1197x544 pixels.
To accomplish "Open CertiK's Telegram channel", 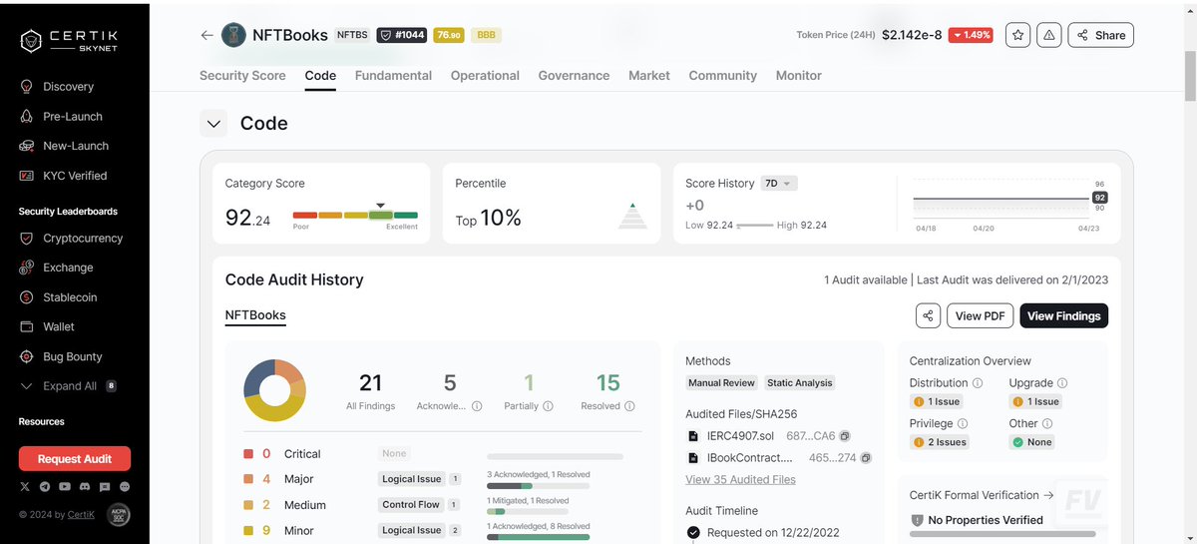I will (45, 486).
